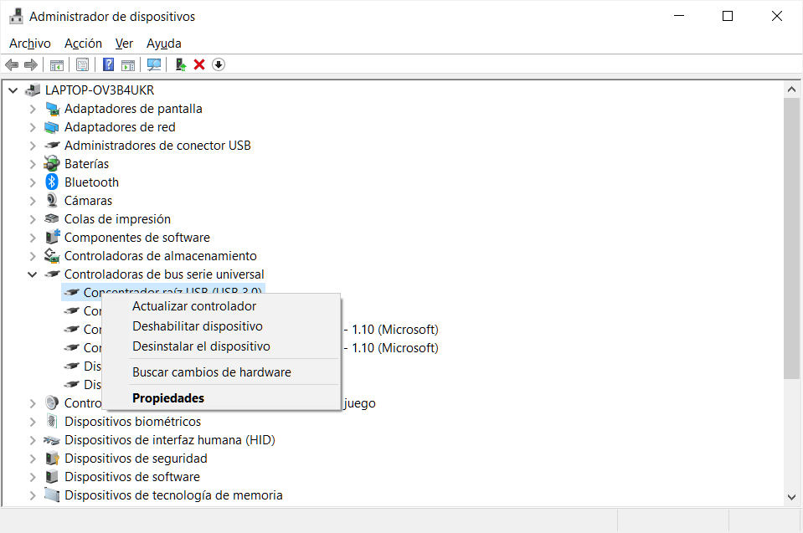
Task: Expand Colas de impresión
Action: tap(33, 219)
